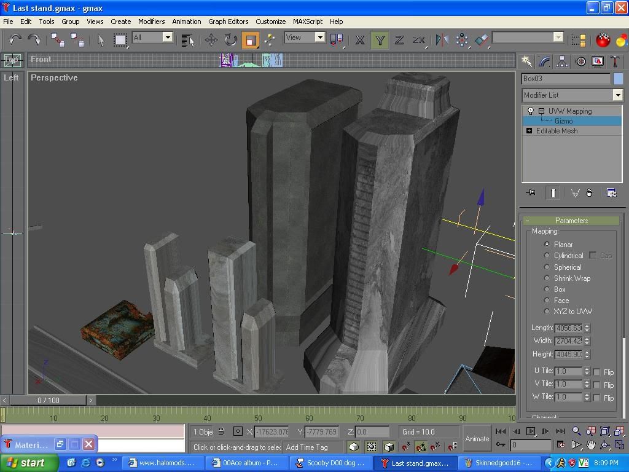Open the selection filter All dropdown
Viewport: 629px width, 472px height.
click(168, 37)
